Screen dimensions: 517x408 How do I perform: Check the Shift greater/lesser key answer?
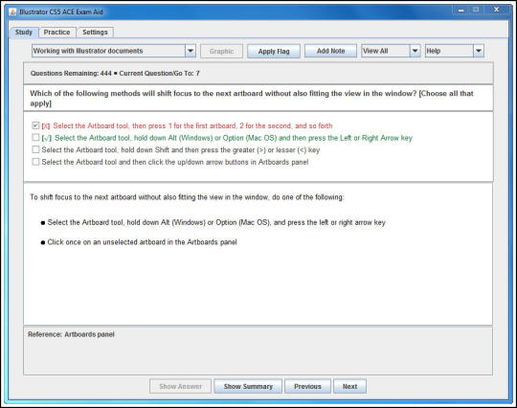[x=35, y=149]
